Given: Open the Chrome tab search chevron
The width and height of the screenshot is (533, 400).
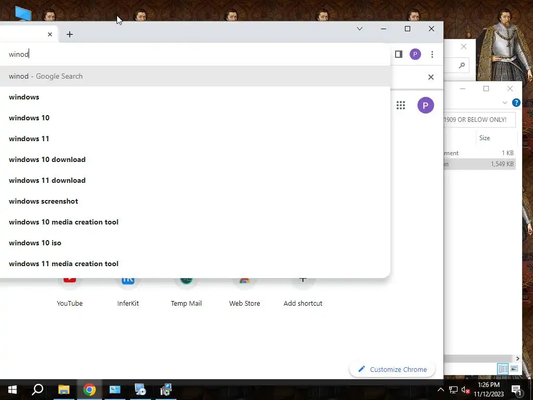Looking at the screenshot, I should (x=360, y=29).
